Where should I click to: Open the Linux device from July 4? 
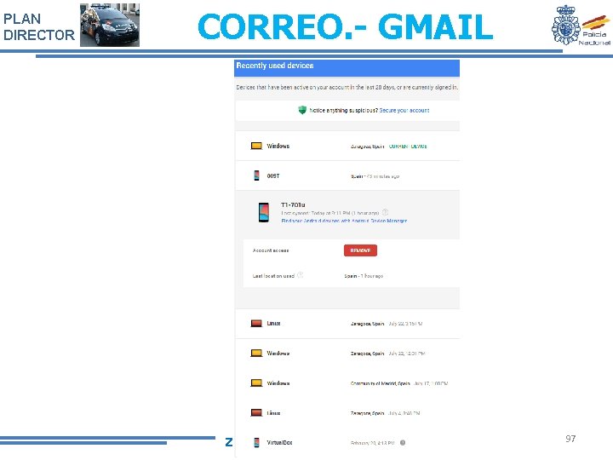(273, 413)
